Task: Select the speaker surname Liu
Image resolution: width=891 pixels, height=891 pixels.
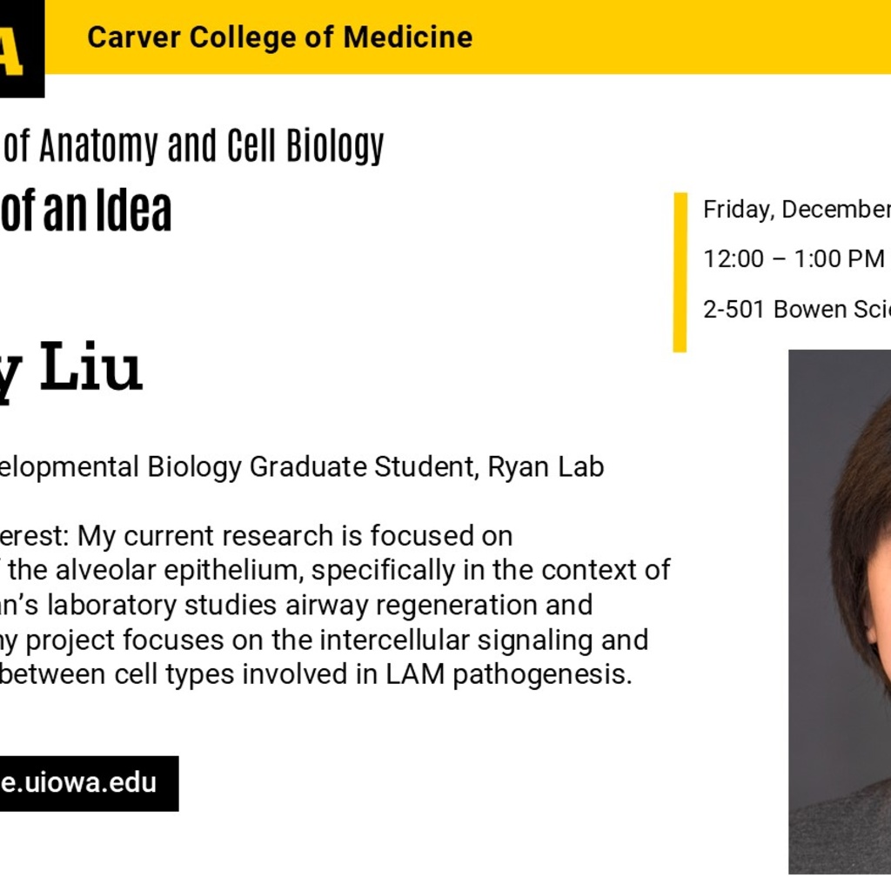Action: click(90, 367)
